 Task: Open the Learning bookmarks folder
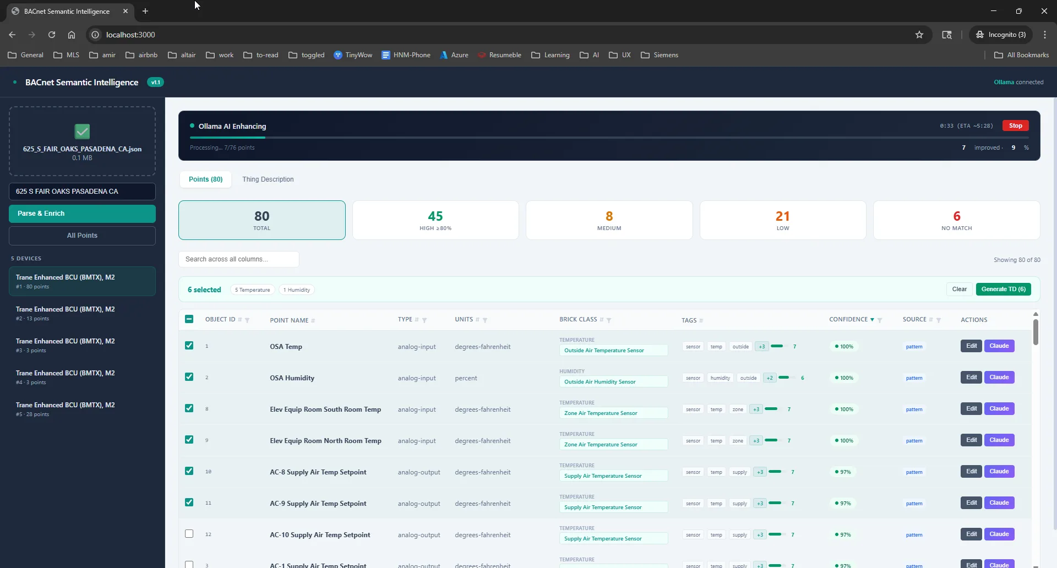[551, 55]
